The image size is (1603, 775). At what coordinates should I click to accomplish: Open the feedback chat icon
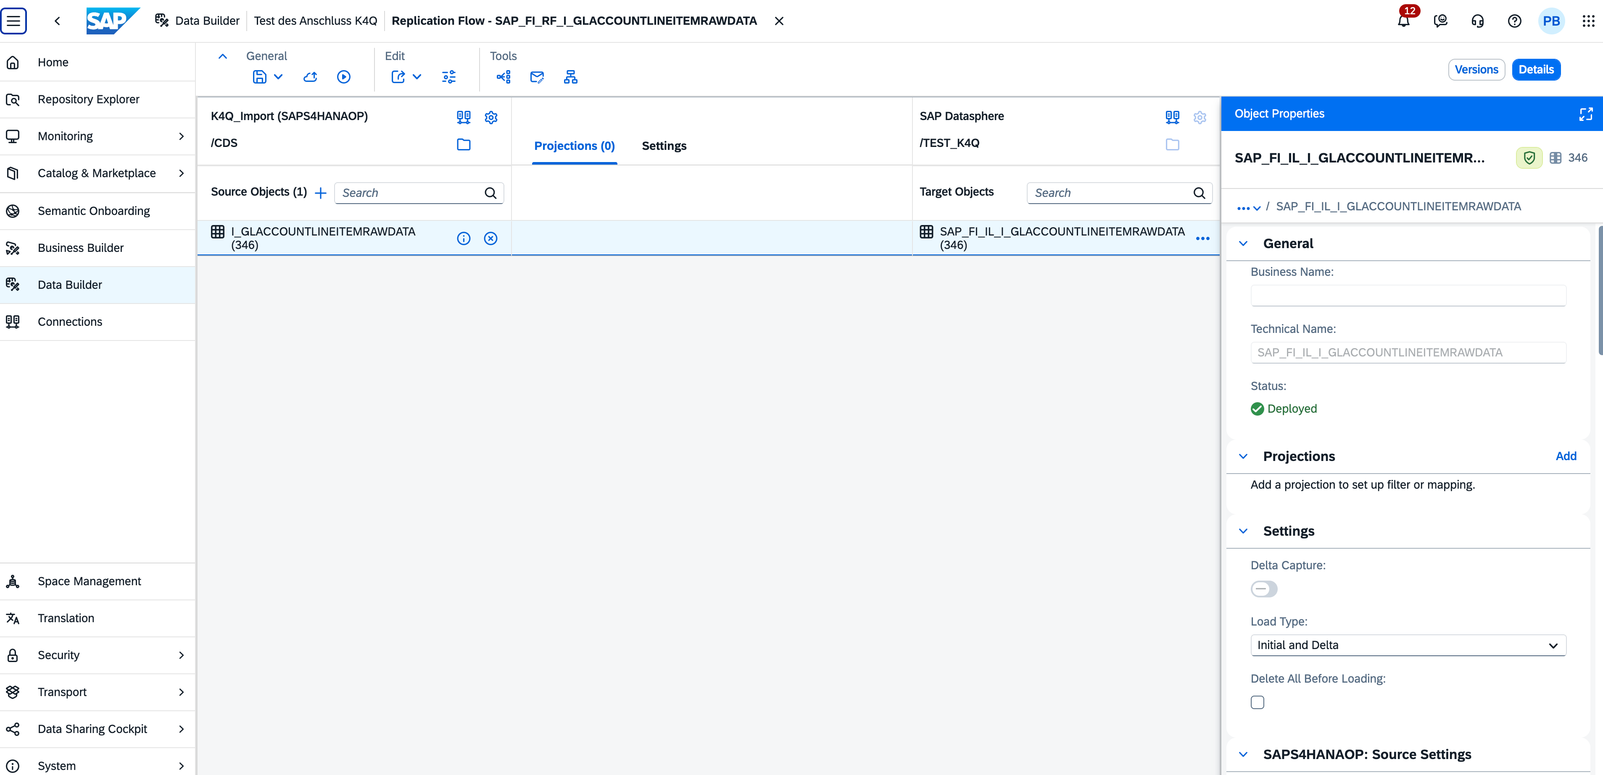(1441, 21)
